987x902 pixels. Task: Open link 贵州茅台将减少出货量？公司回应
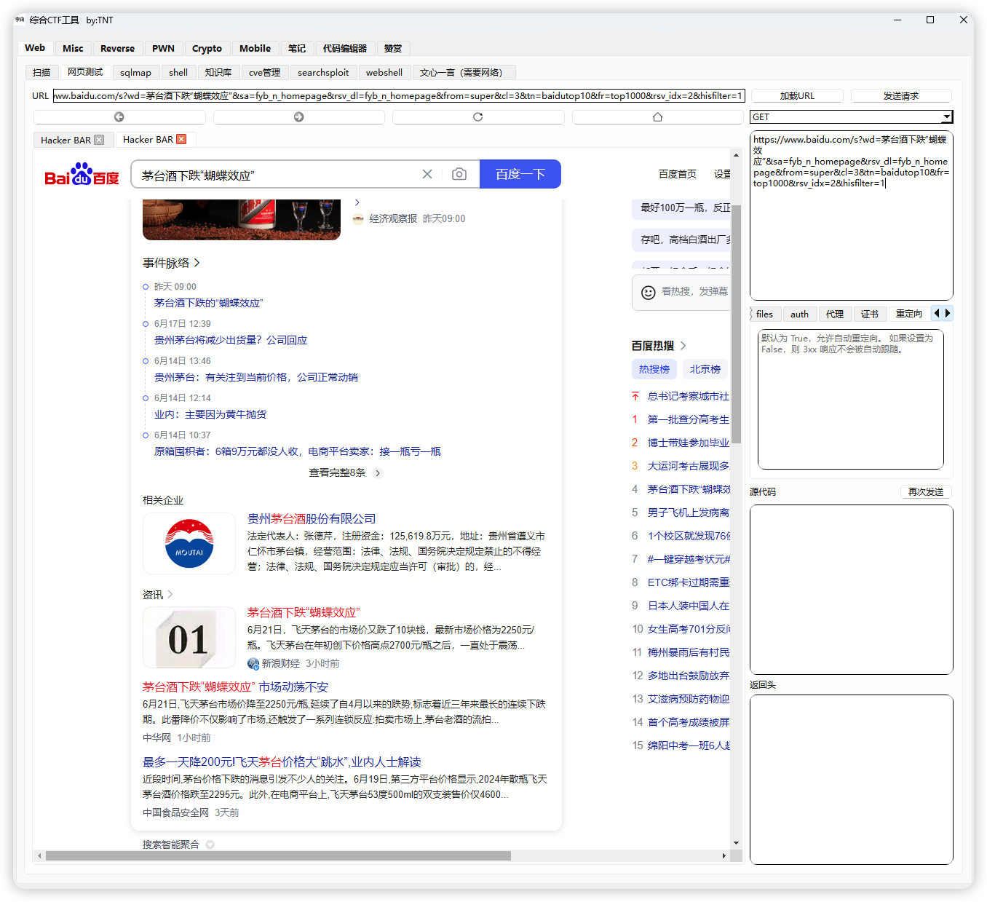231,340
